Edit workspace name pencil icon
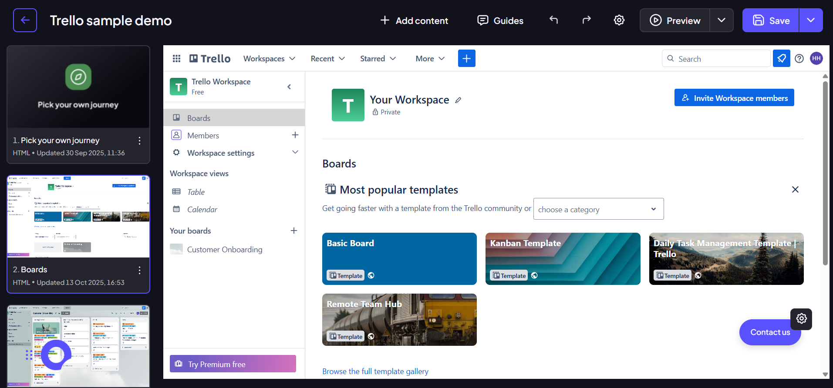The height and width of the screenshot is (388, 833). pyautogui.click(x=458, y=100)
